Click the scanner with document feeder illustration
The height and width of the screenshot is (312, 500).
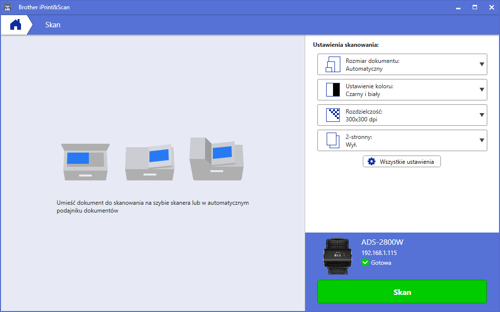click(216, 159)
